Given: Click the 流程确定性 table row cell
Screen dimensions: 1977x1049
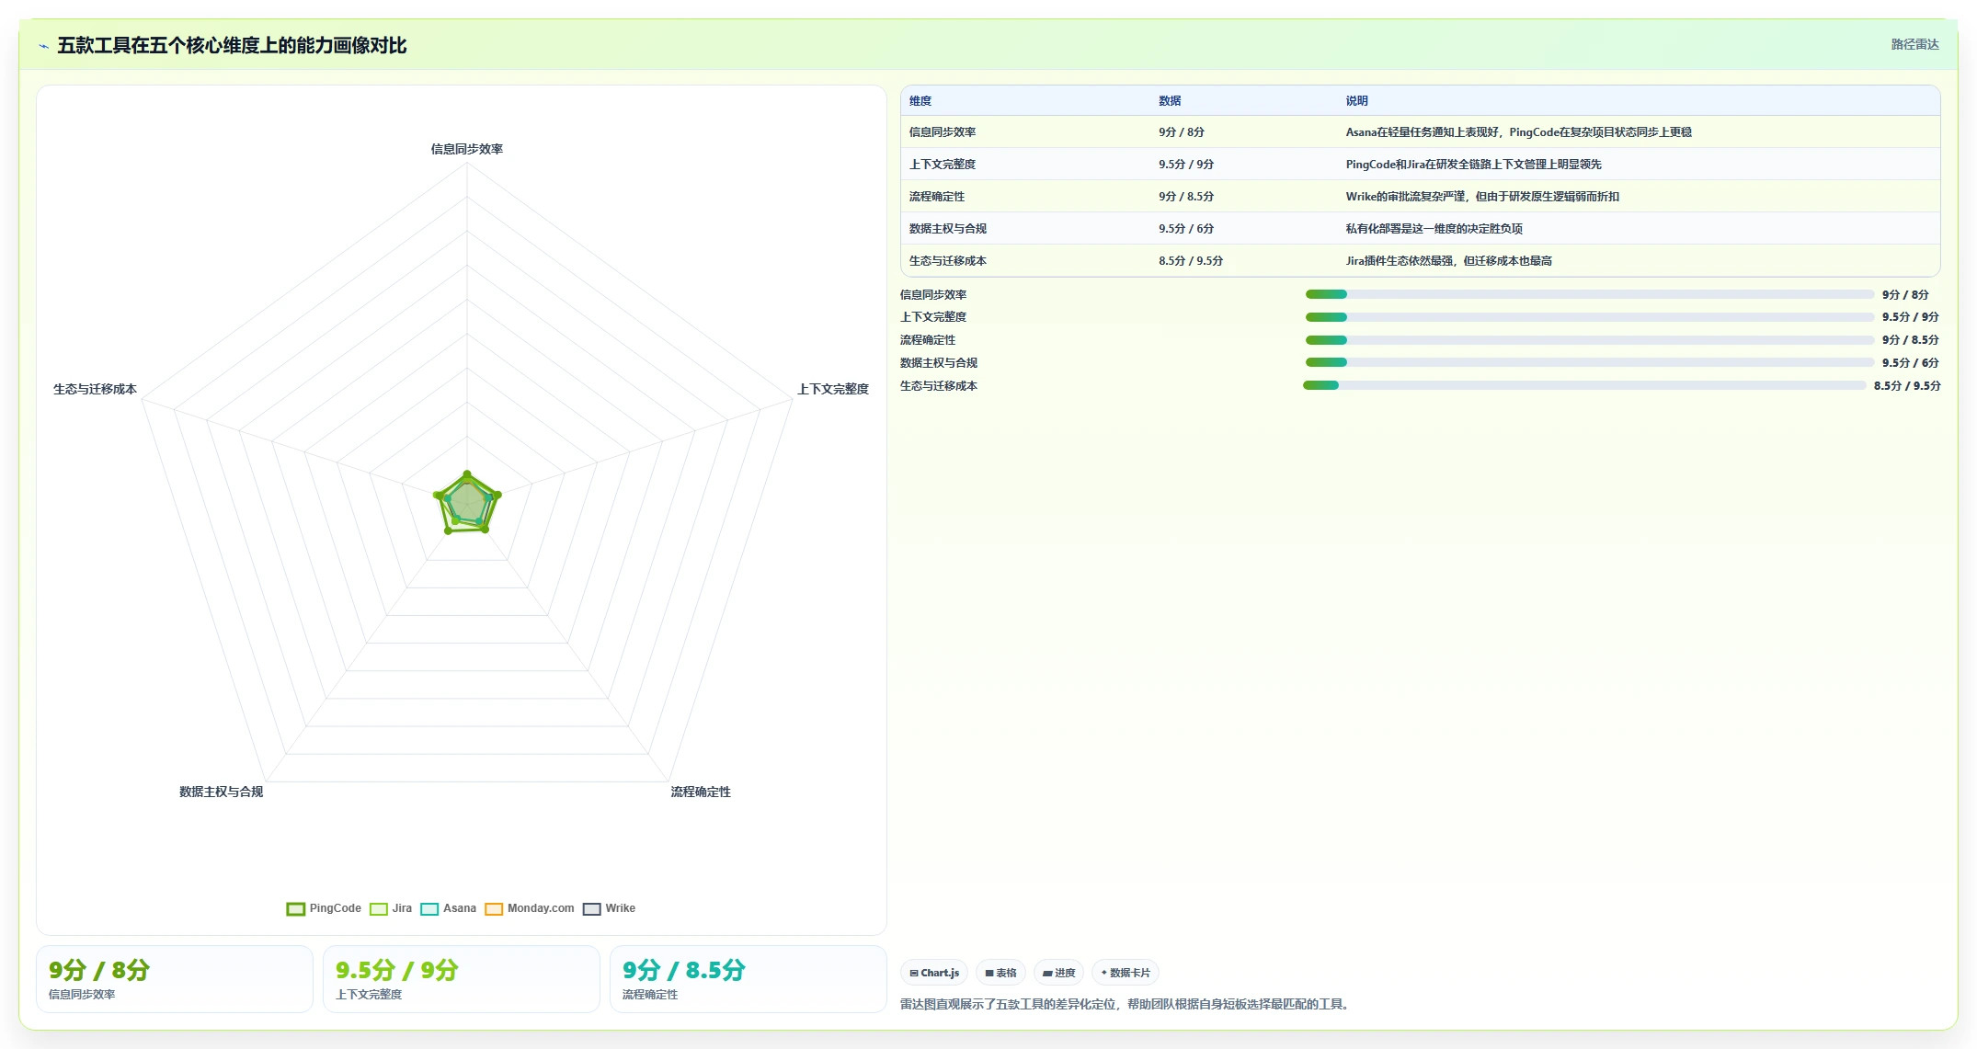Looking at the screenshot, I should [937, 197].
